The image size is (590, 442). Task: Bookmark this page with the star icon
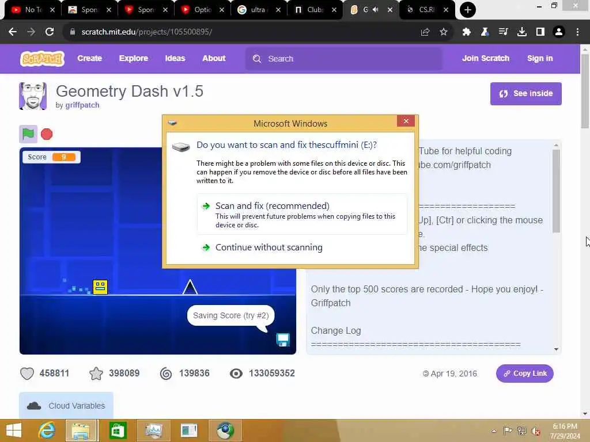(444, 32)
